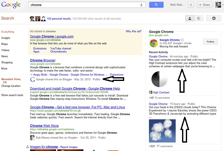Click Bob Meese's profile photo
224x151 pixels.
click(x=32, y=138)
